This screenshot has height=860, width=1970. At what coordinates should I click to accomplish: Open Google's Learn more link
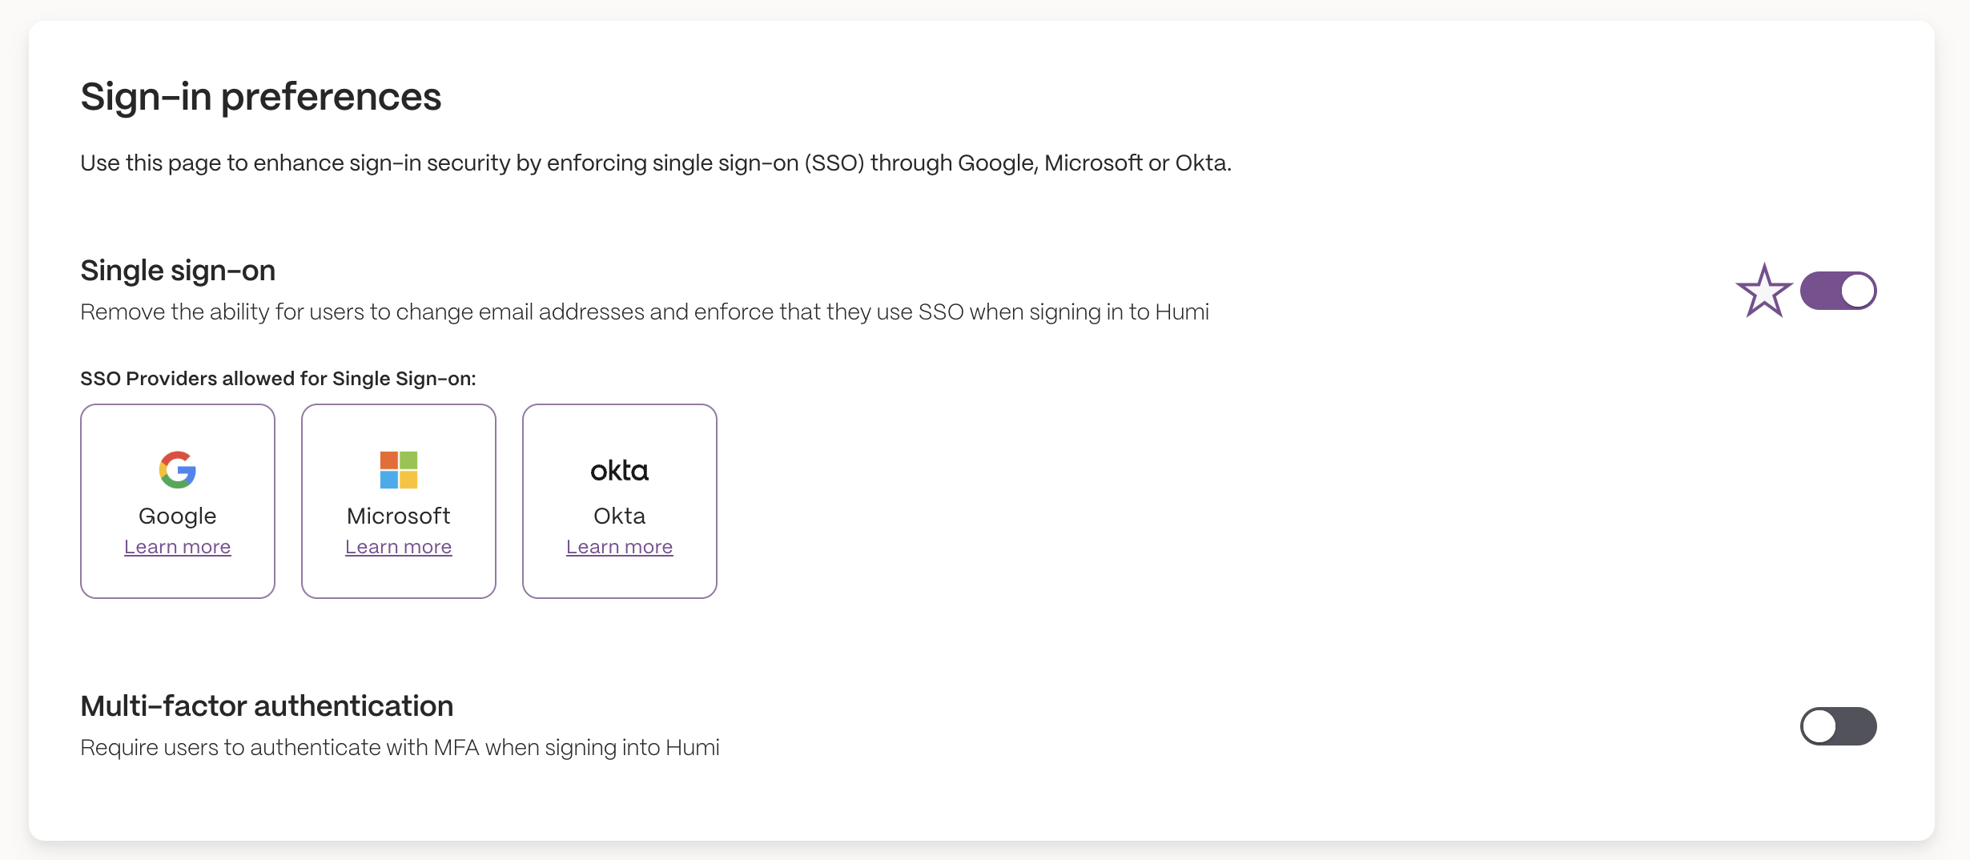(178, 547)
